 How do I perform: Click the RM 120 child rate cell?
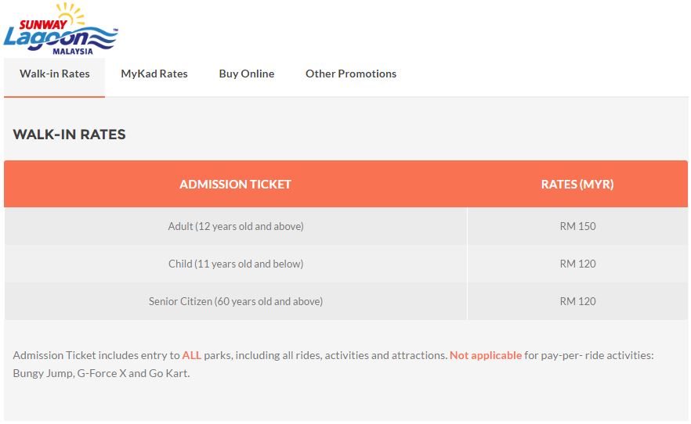[x=577, y=264]
